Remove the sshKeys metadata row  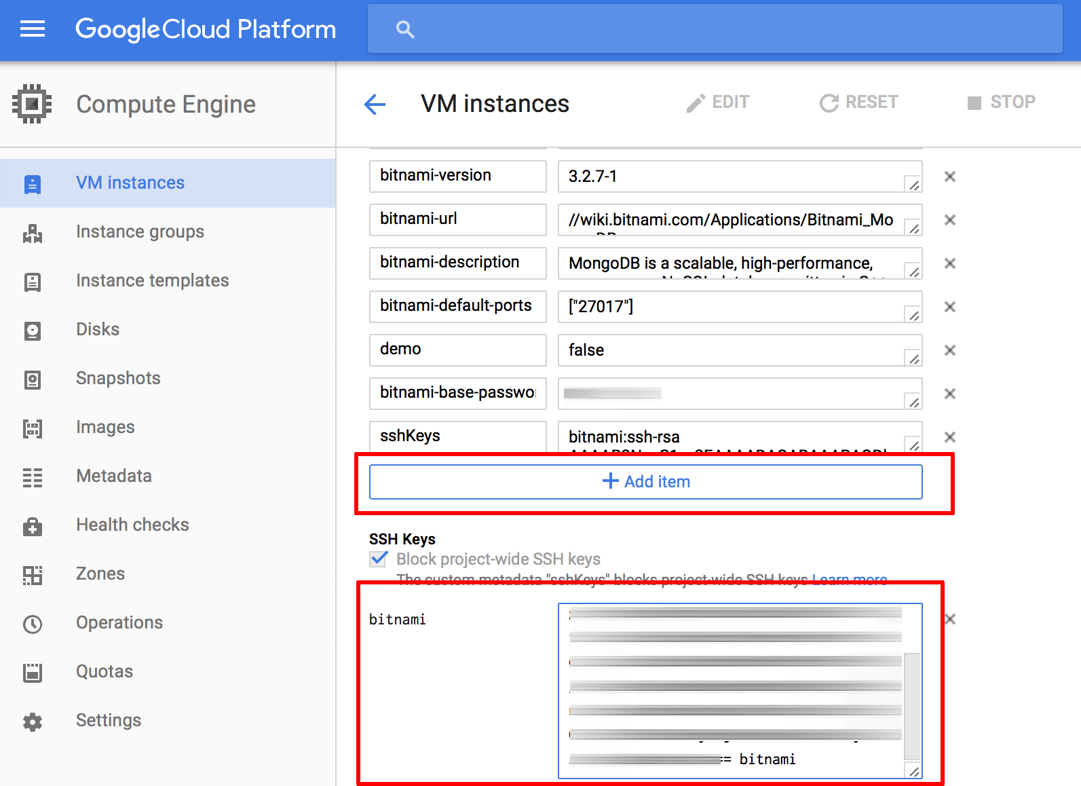950,437
